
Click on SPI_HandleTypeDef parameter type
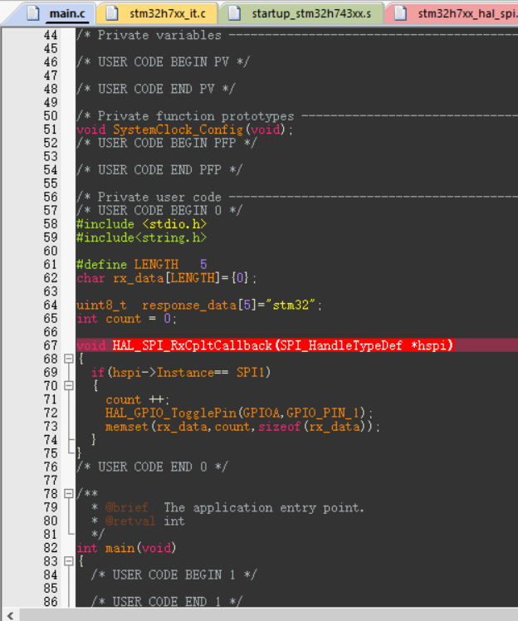[341, 345]
